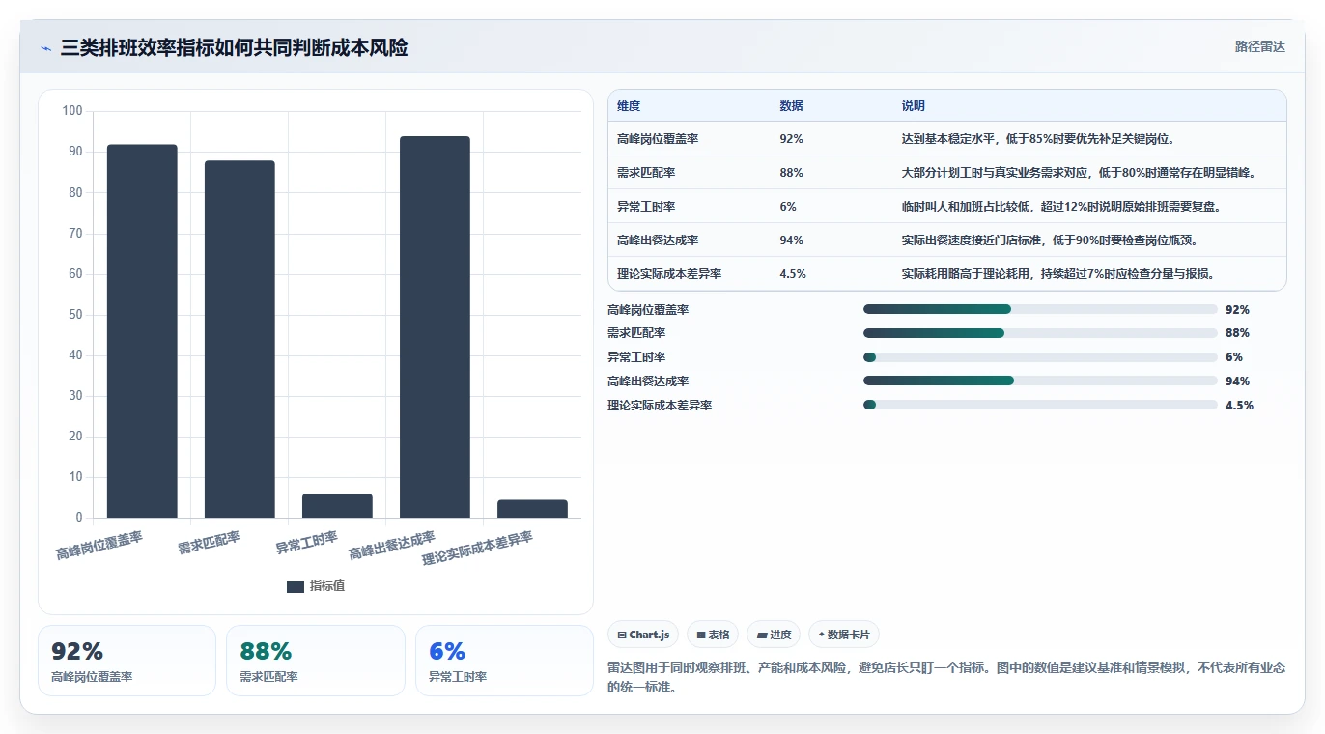Click the description starting 临时叫人和加班

[x=1060, y=207]
